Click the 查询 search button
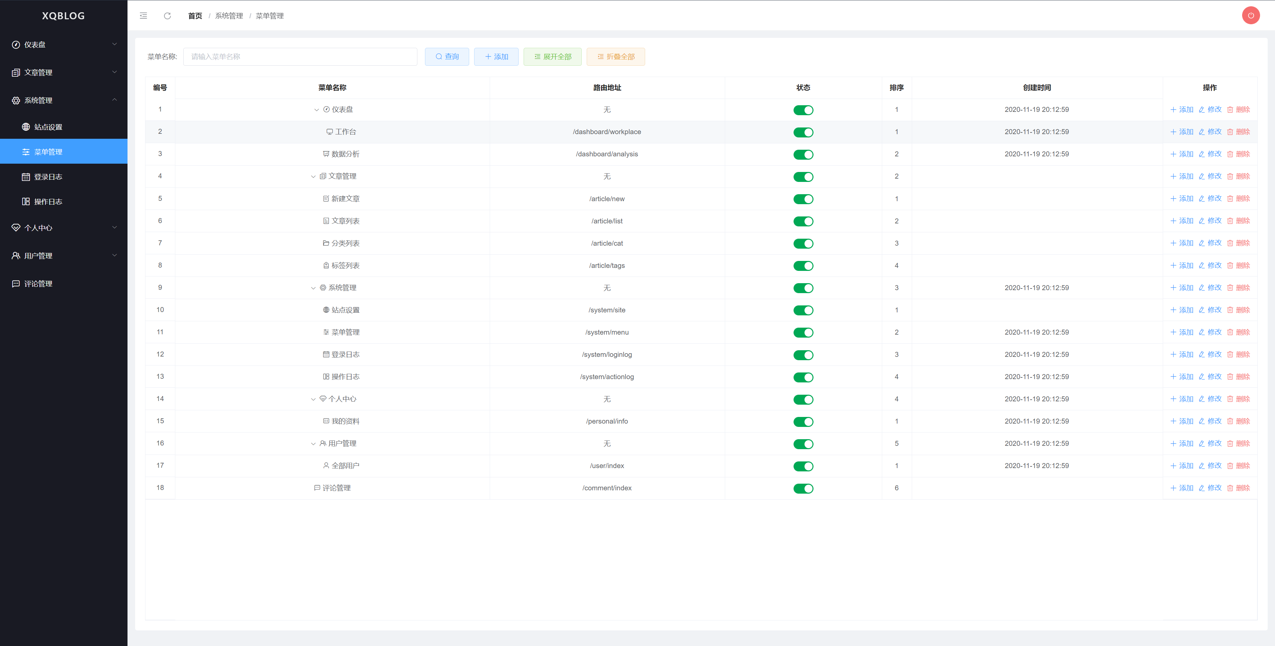1275x646 pixels. pyautogui.click(x=447, y=57)
